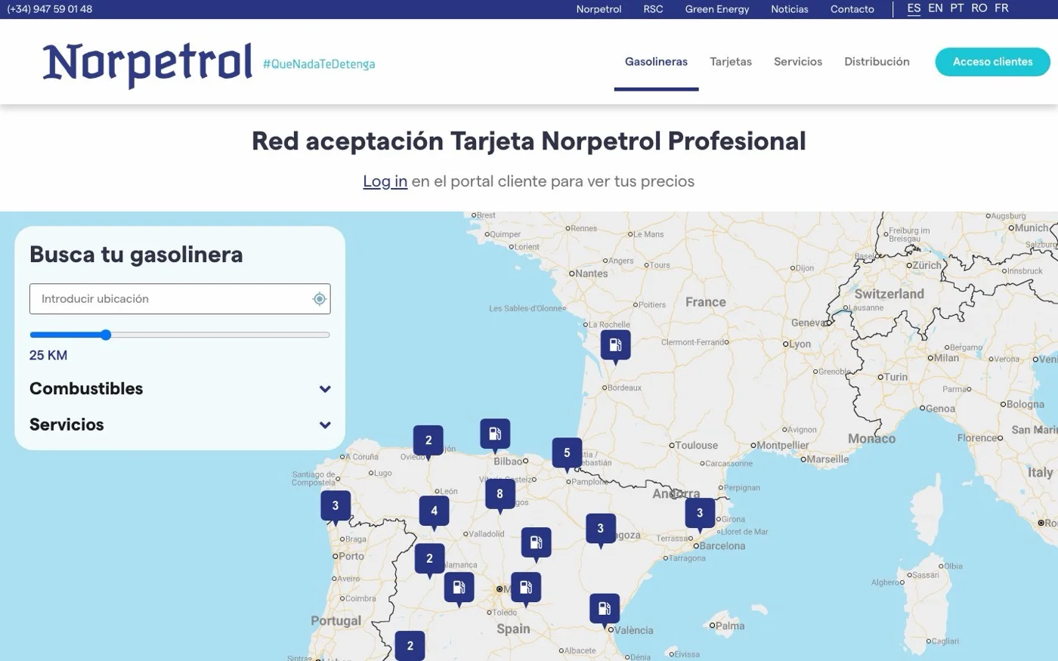Open the Norpetrol top bar link

(599, 9)
